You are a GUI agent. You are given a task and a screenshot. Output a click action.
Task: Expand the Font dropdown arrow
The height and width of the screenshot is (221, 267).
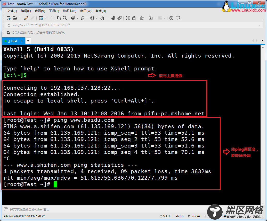click(x=106, y=18)
